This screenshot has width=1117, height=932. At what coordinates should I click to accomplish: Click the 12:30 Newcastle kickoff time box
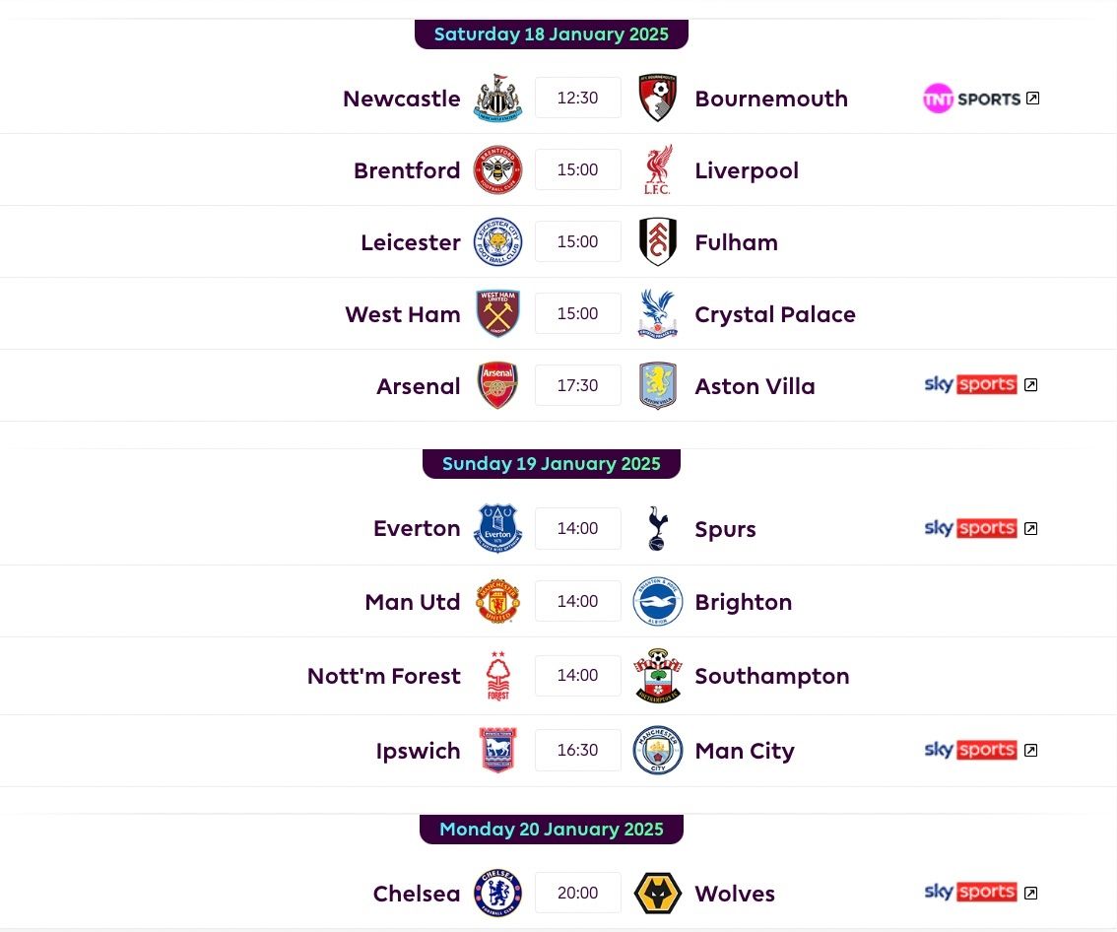578,98
